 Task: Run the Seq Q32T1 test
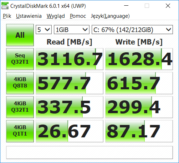(20, 59)
